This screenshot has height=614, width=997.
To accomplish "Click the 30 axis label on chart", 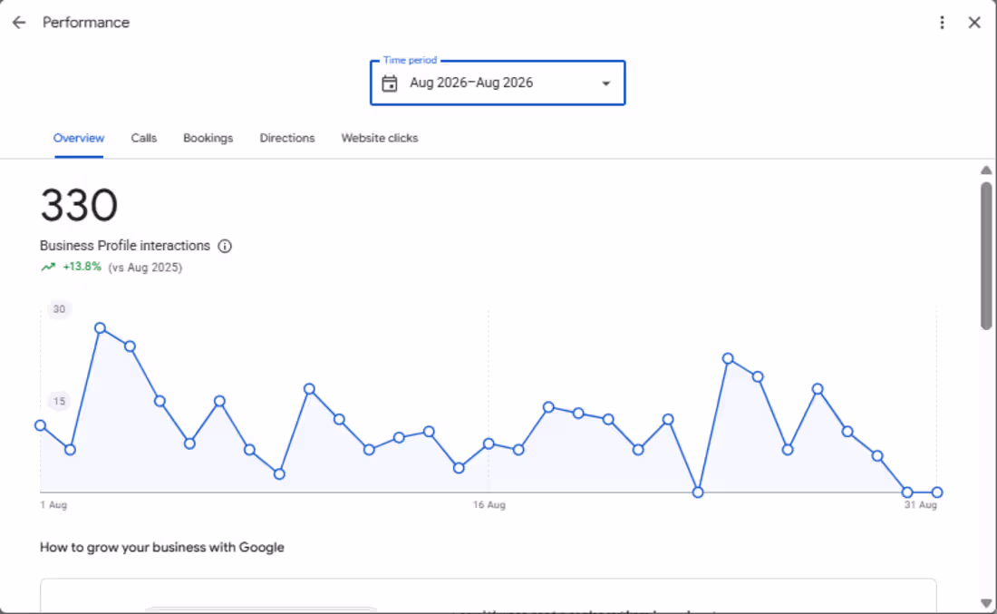I will 59,309.
